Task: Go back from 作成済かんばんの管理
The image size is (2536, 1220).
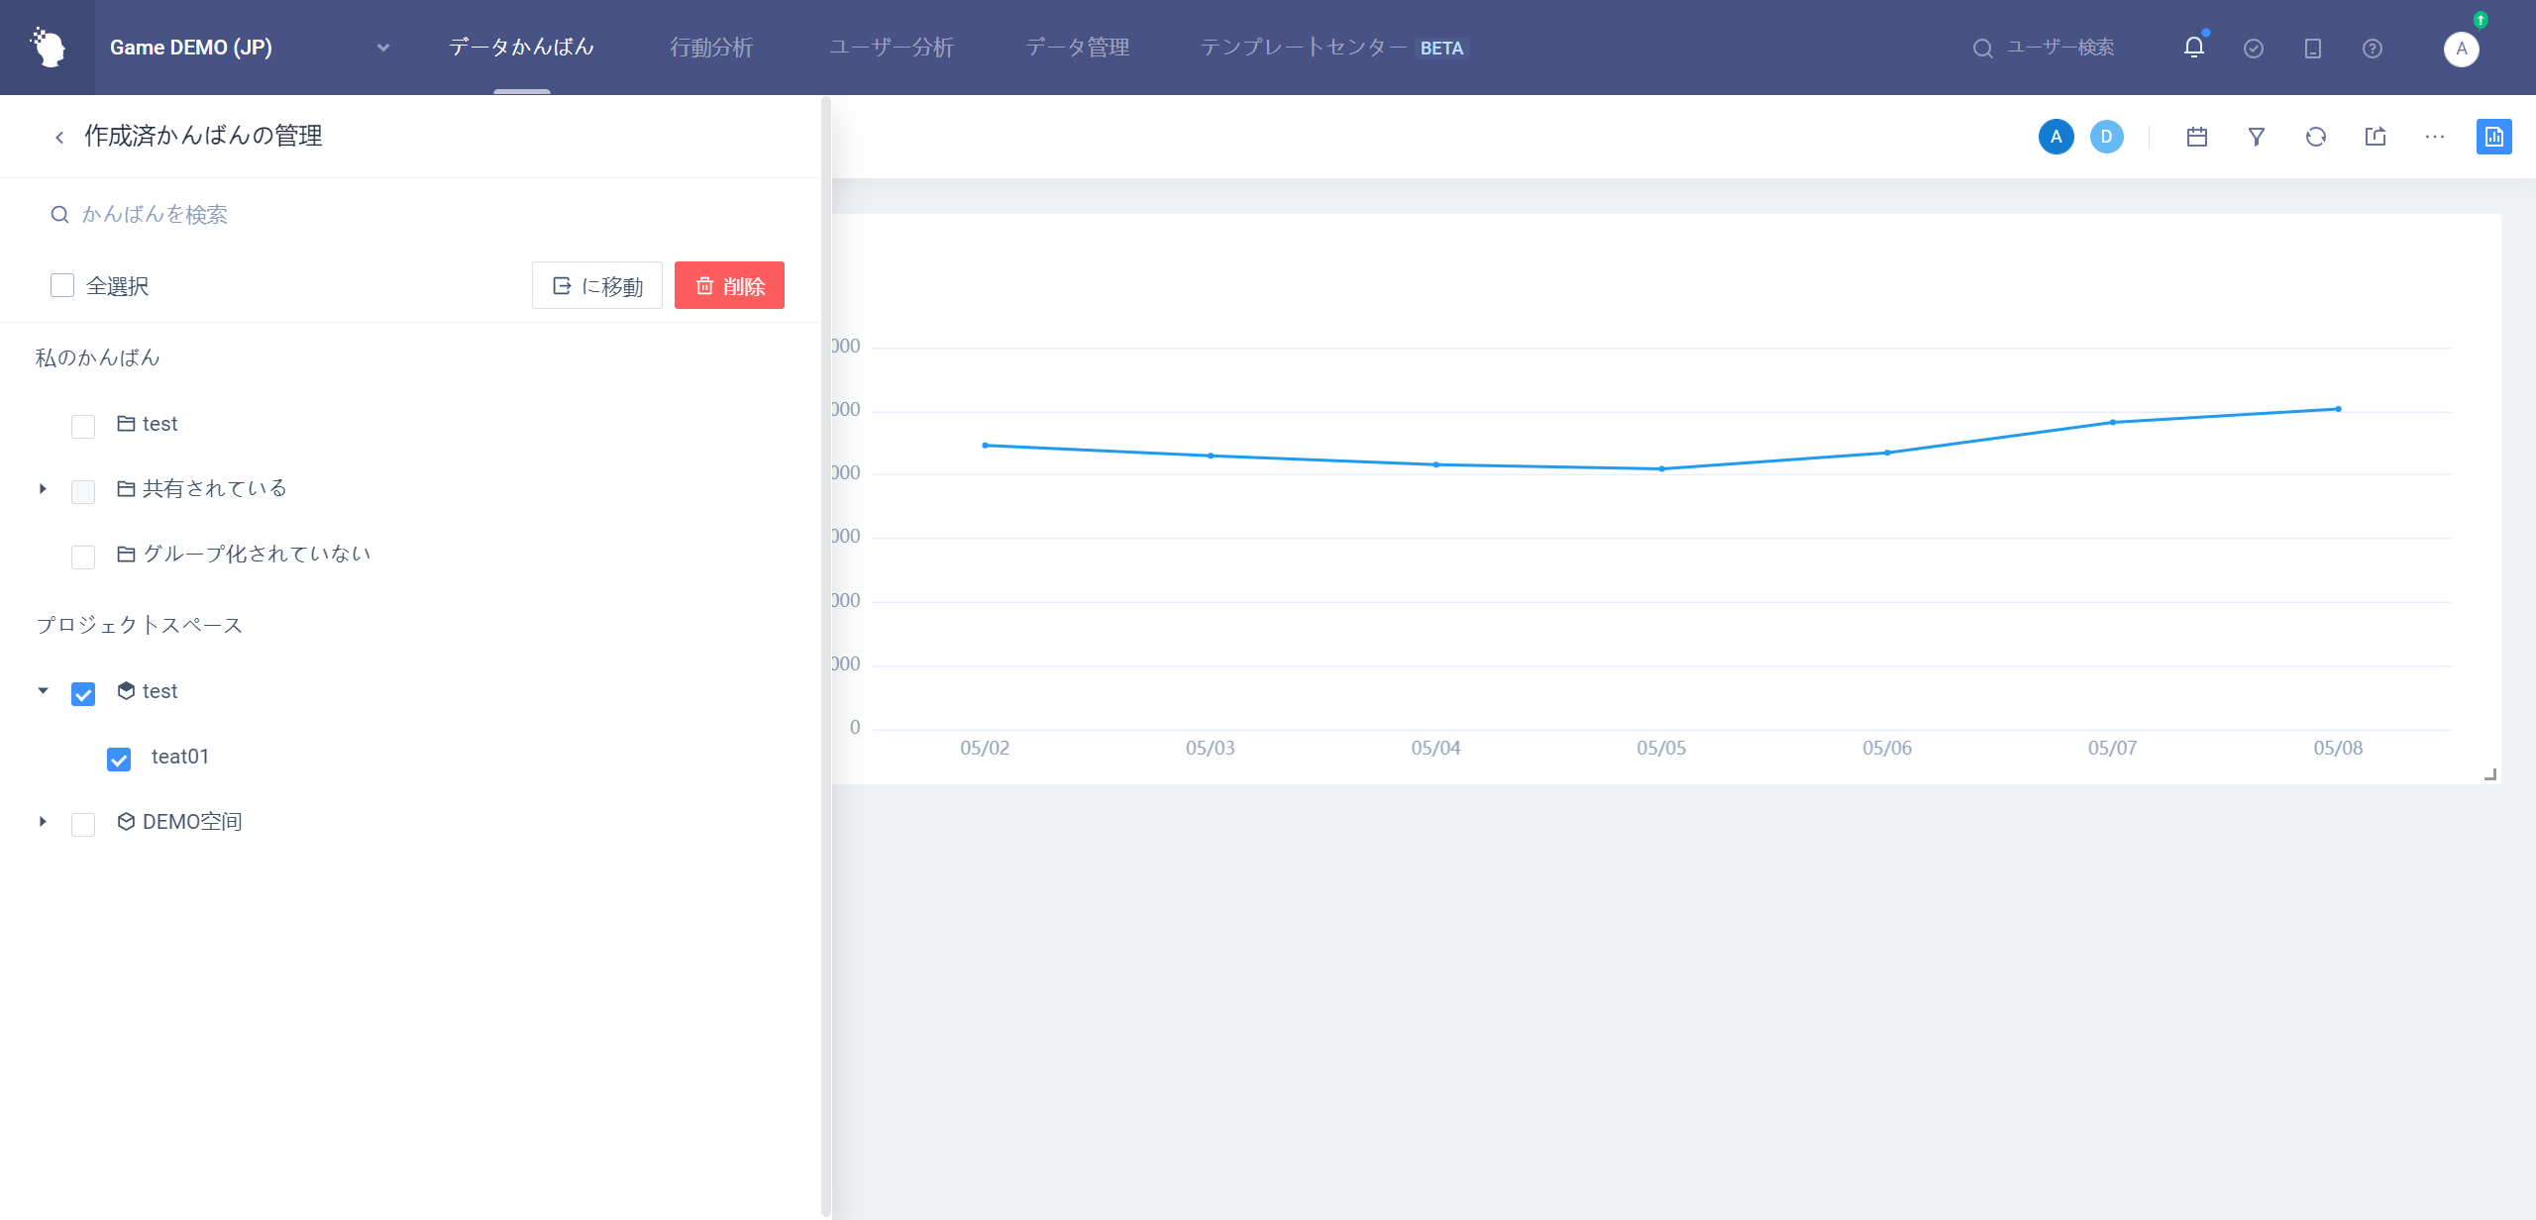Action: tap(59, 137)
